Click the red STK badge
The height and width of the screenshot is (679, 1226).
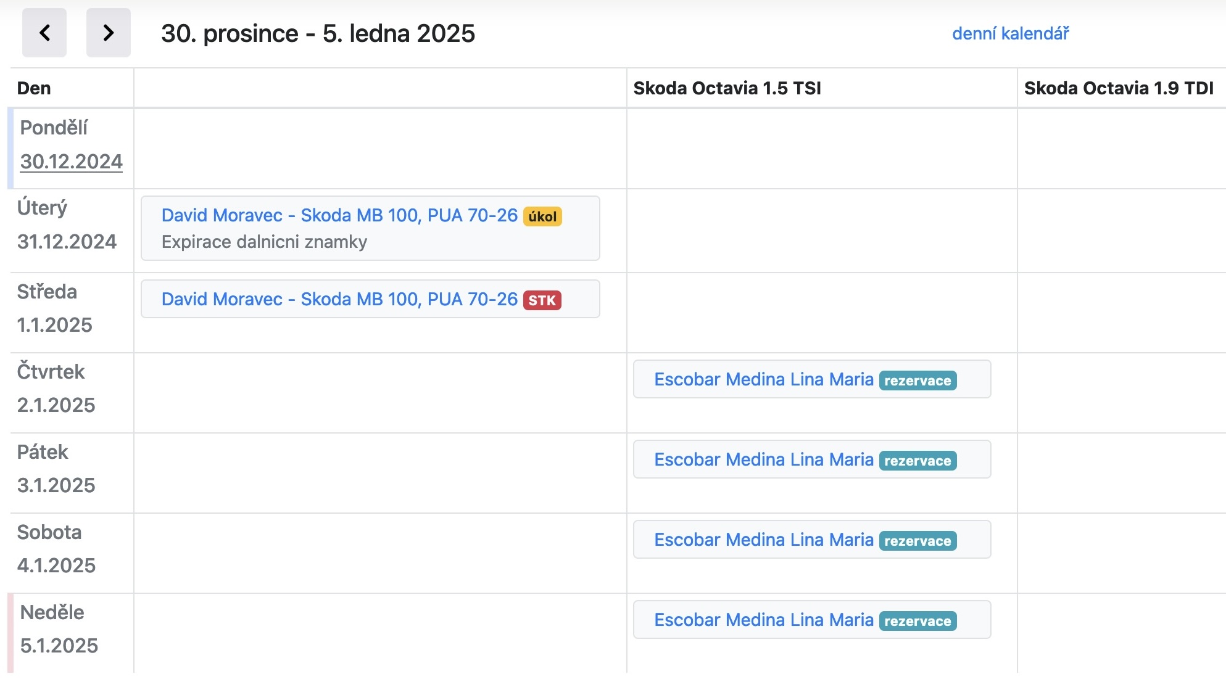[x=542, y=300]
